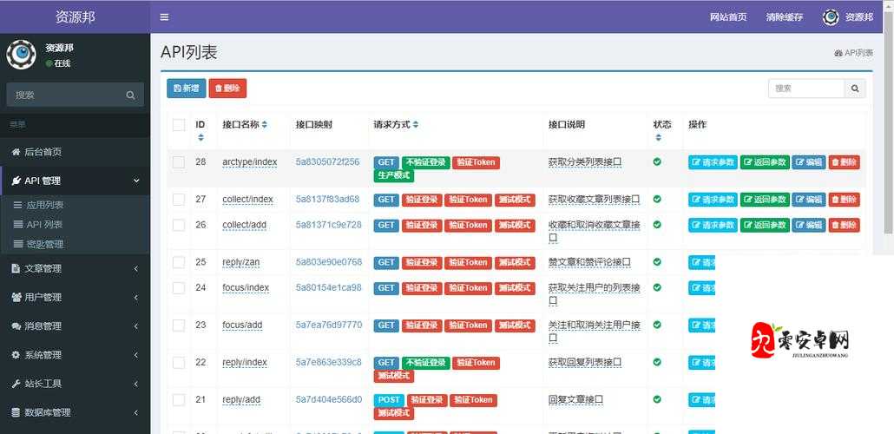Click 删除 for collect/index row
This screenshot has width=894, height=434.
(x=845, y=200)
